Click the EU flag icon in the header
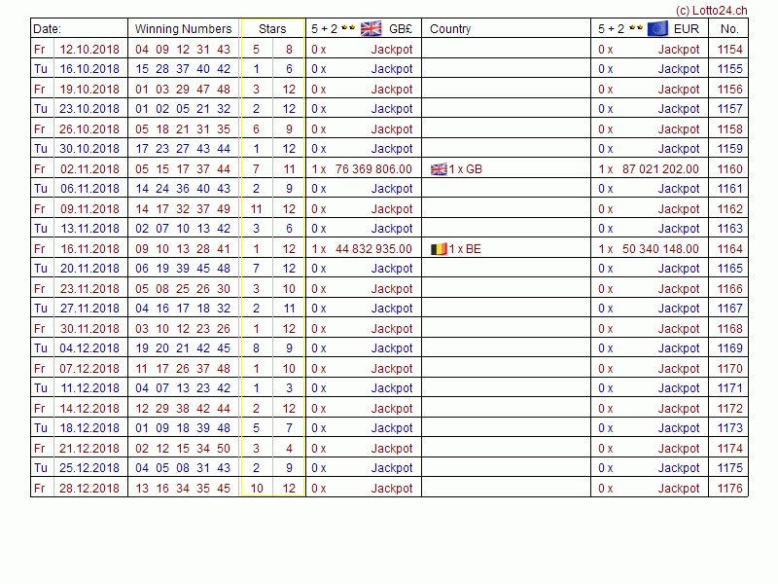The height and width of the screenshot is (584, 778). [657, 28]
